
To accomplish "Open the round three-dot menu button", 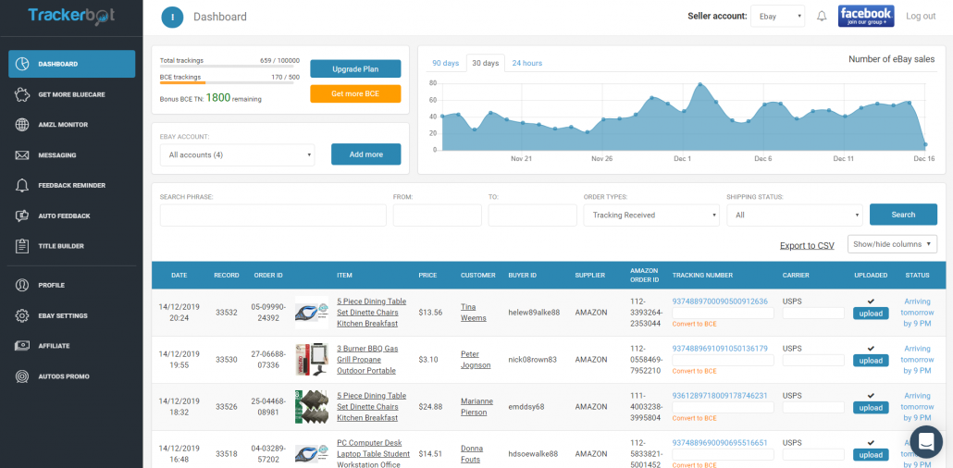I will (x=173, y=17).
